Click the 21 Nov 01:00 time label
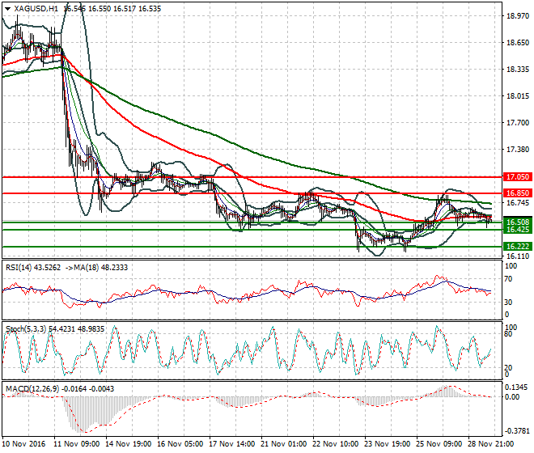This screenshot has height=453, width=534. pos(284,444)
